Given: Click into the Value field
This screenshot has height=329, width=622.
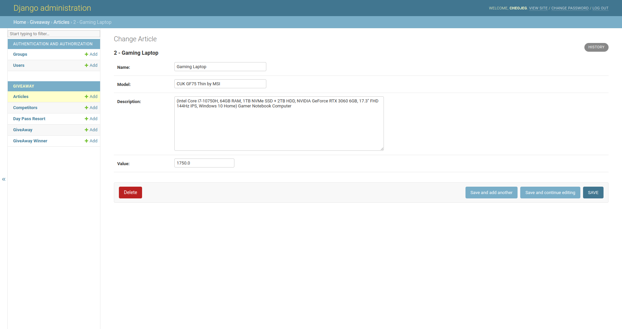Looking at the screenshot, I should [204, 163].
